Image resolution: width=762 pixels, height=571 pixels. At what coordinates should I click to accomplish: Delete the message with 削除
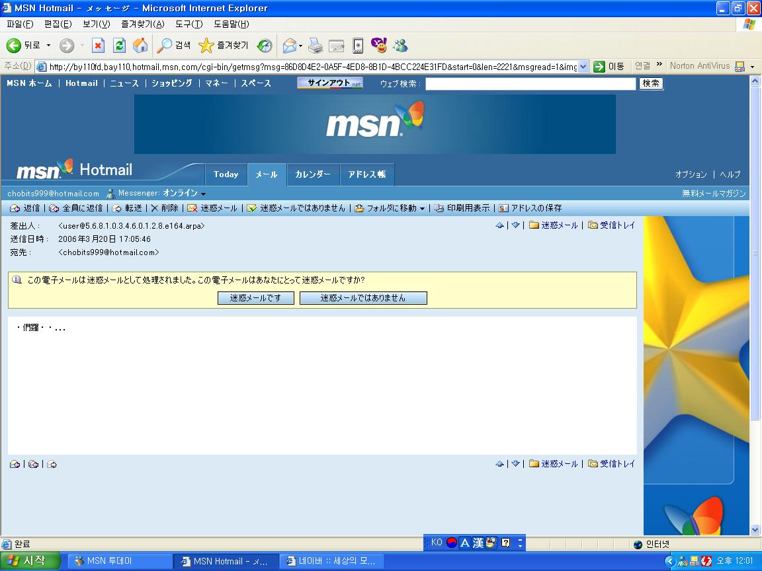tap(164, 208)
